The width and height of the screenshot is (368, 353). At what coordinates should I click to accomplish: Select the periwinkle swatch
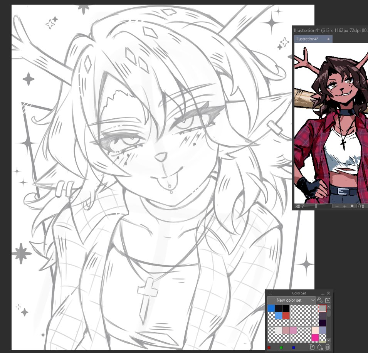pyautogui.click(x=323, y=330)
